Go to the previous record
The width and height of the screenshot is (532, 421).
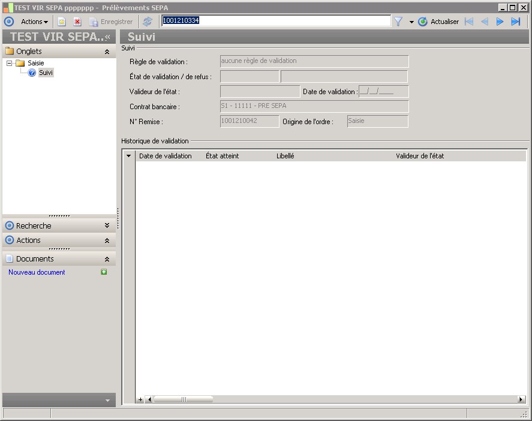point(485,22)
